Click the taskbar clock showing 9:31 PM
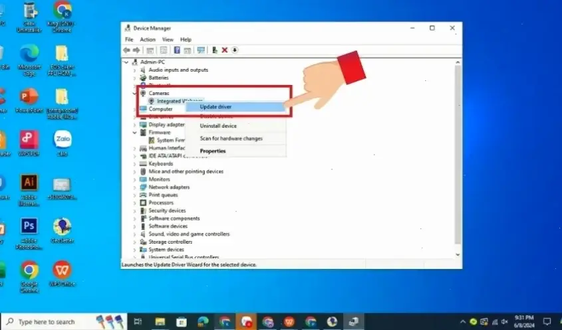The image size is (562, 330). click(524, 321)
